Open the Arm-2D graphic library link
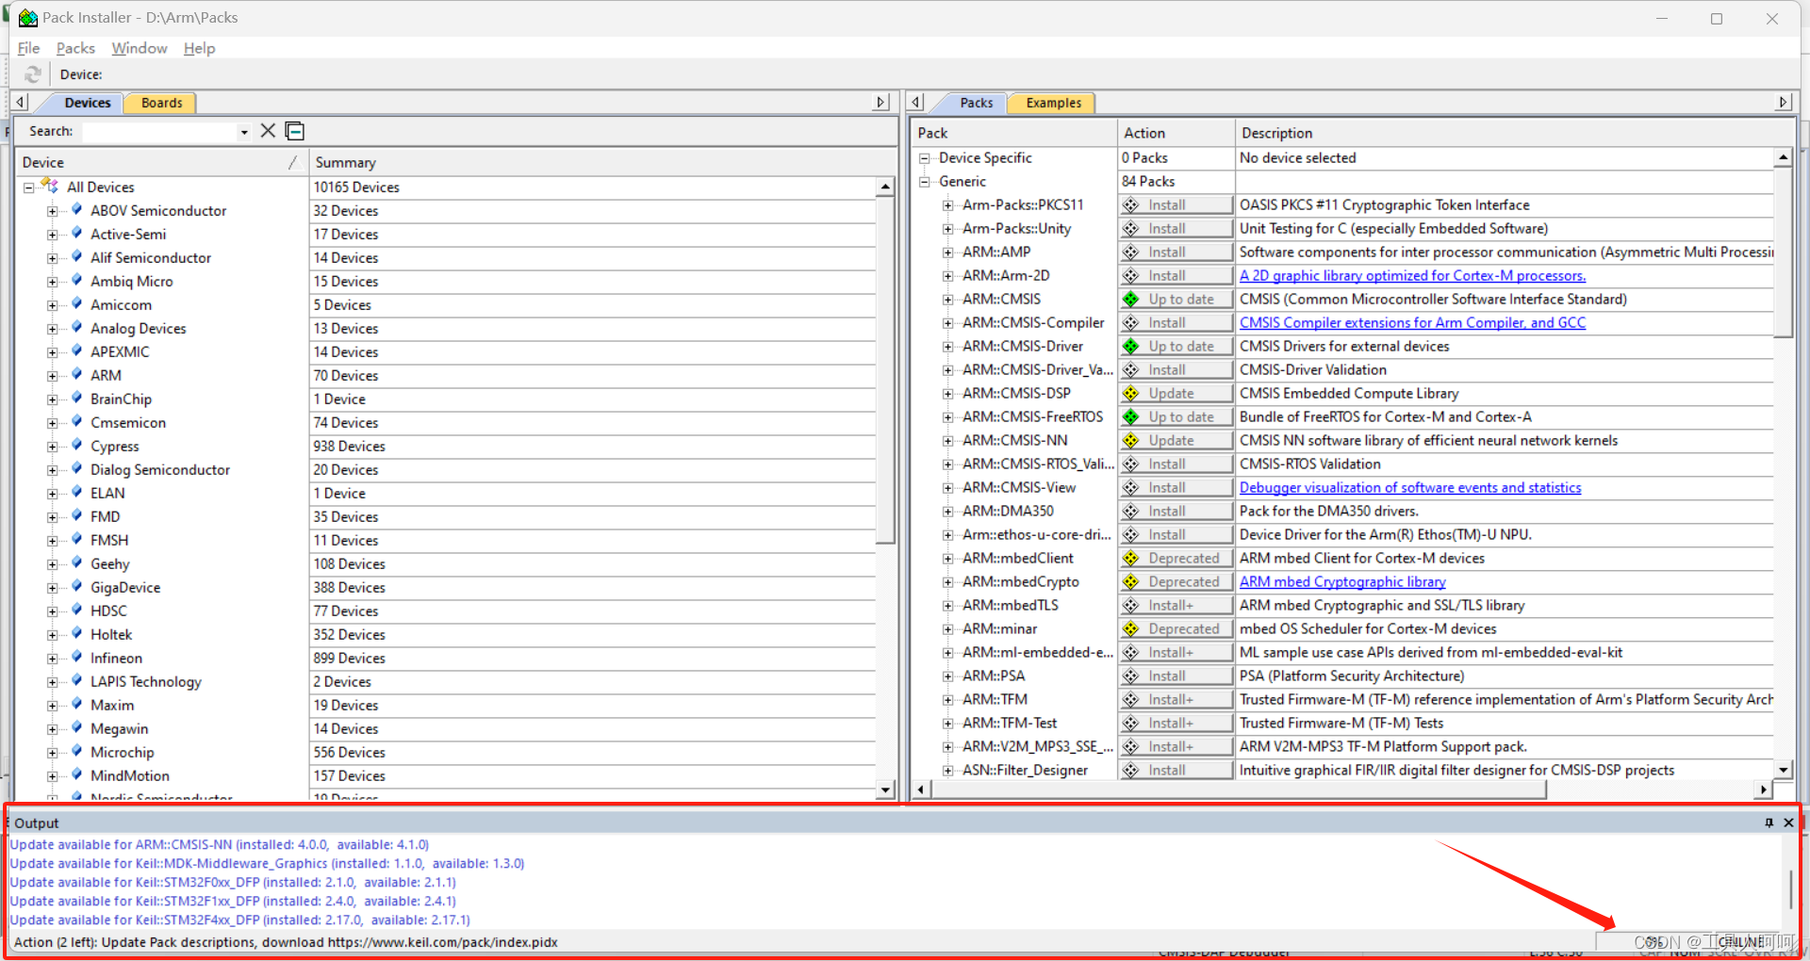The width and height of the screenshot is (1810, 961). click(1412, 276)
